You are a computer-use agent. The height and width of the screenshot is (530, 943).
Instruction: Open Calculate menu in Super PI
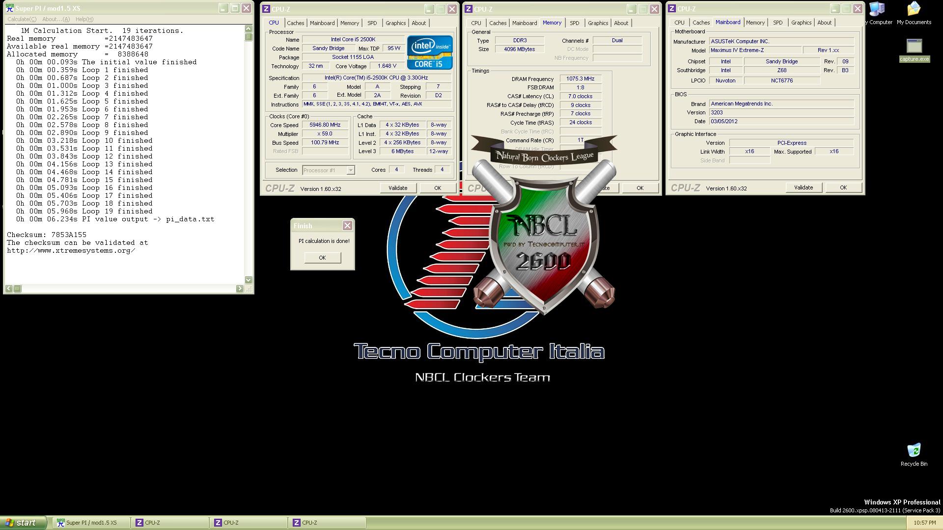coord(22,19)
